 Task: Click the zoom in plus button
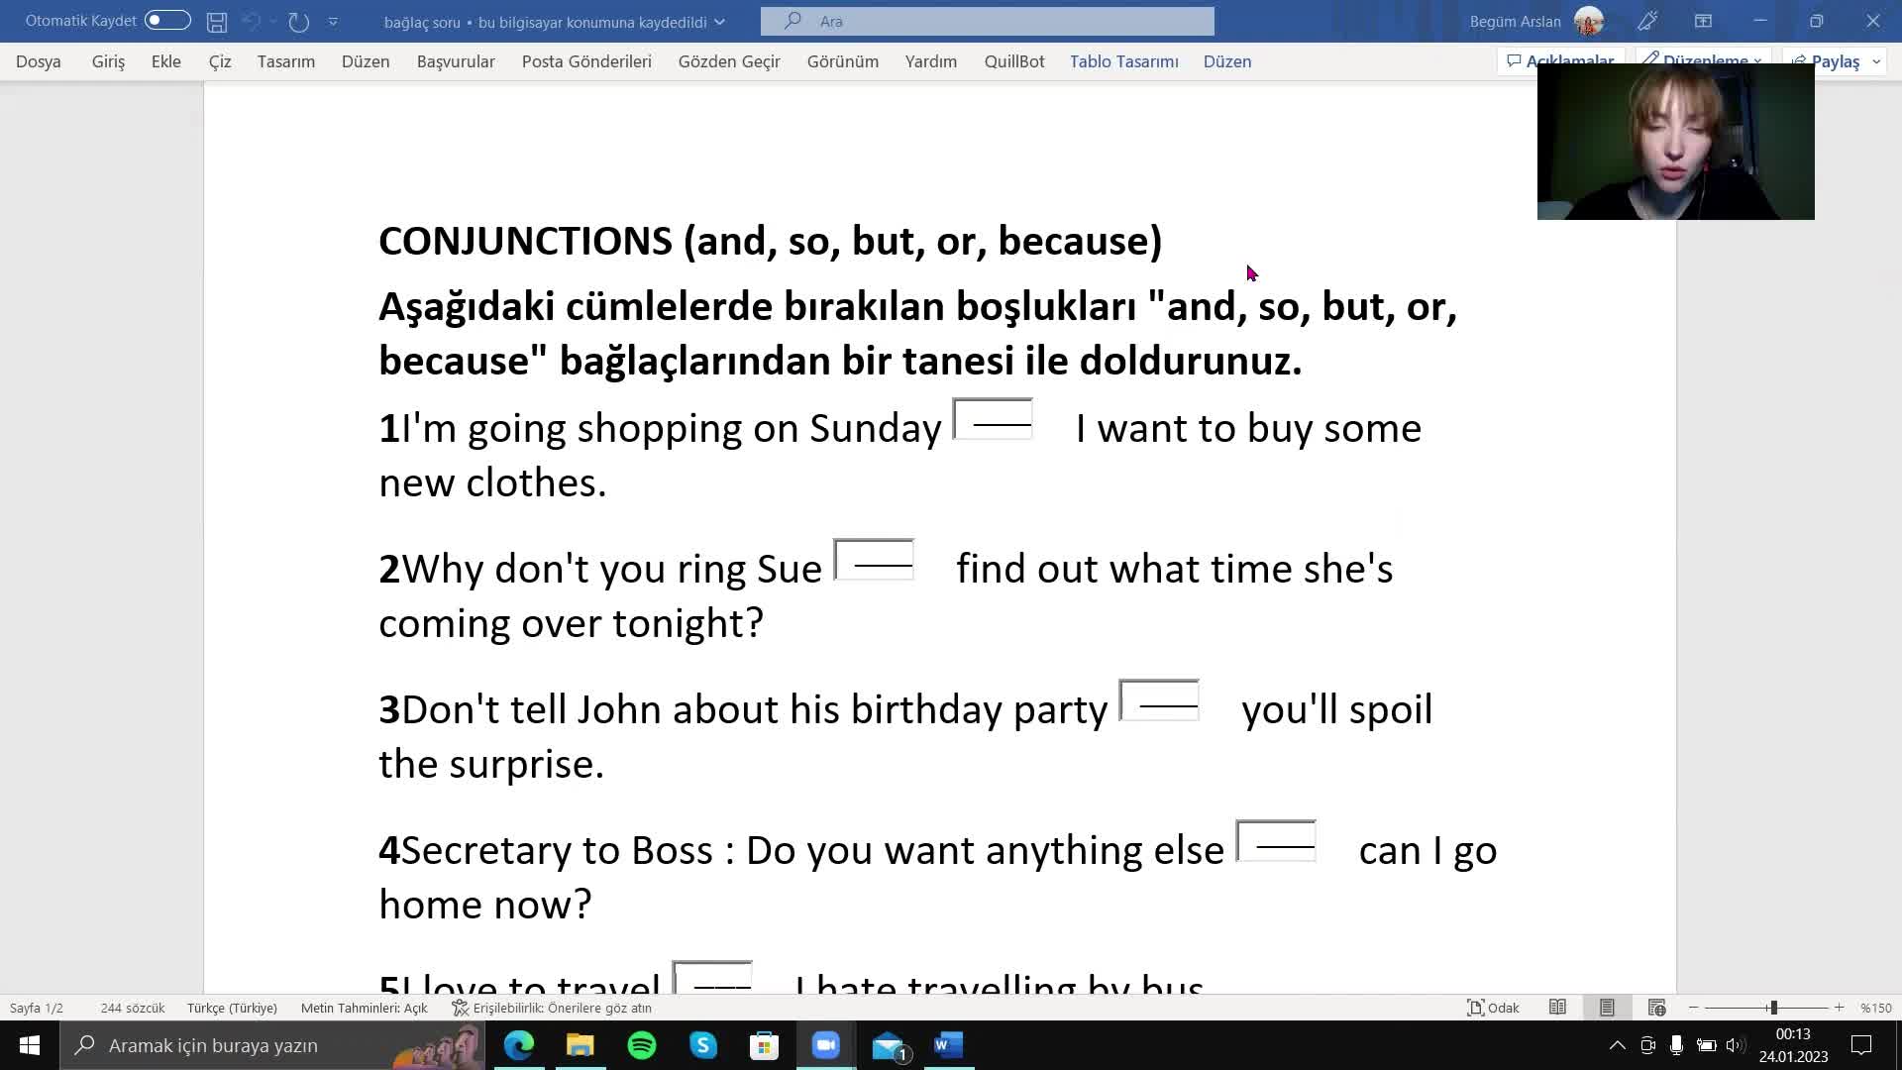click(x=1839, y=1008)
